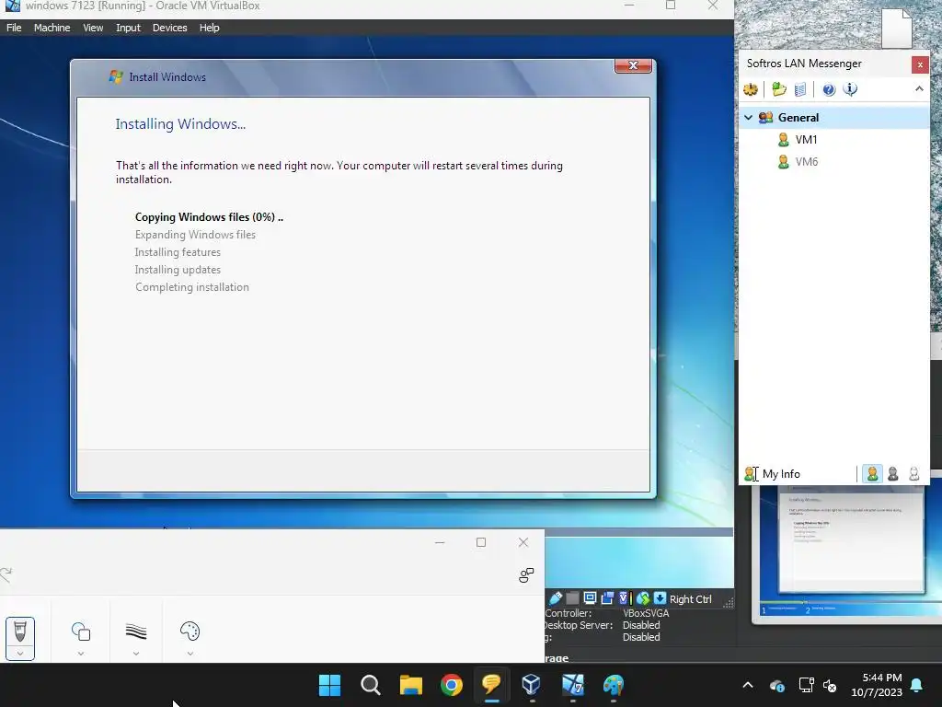This screenshot has width=942, height=707.
Task: Set status to Available (green user icon)
Action: point(872,474)
